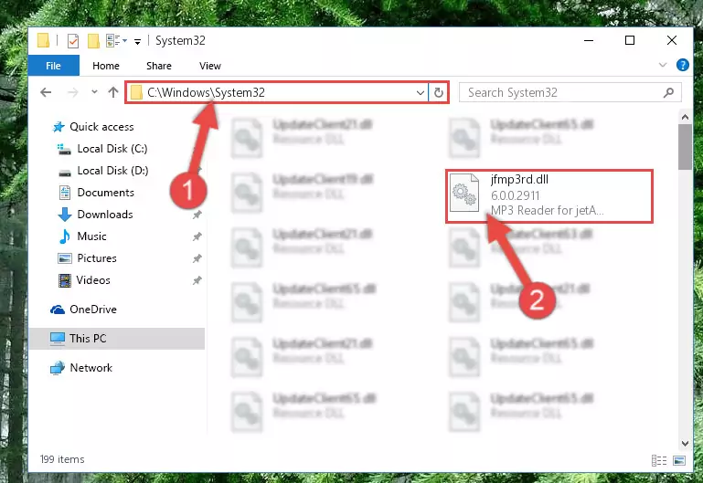Viewport: 703px width, 483px height.
Task: Maximize the System32 window
Action: tap(630, 40)
